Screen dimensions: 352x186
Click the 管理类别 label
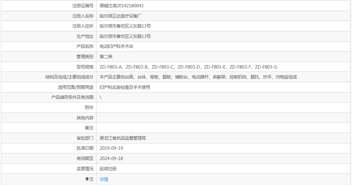(x=85, y=57)
